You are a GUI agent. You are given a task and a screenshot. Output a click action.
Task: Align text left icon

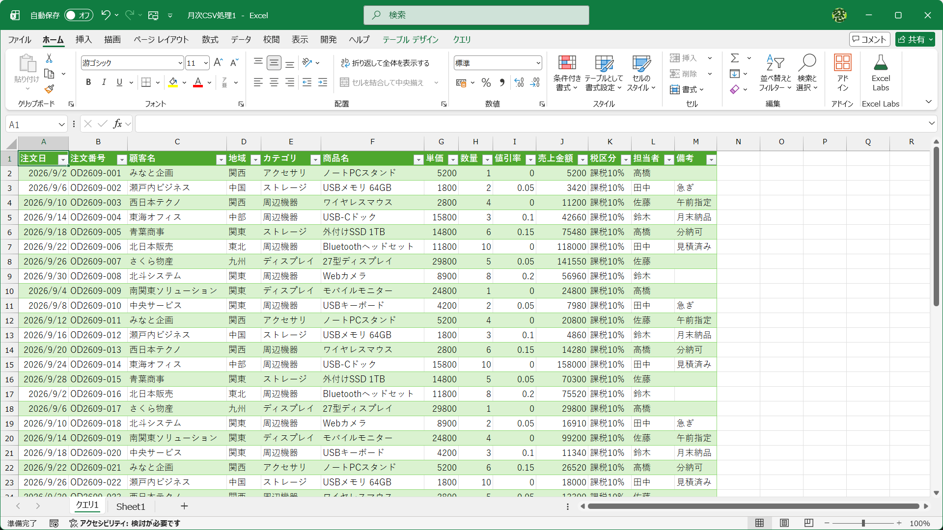258,82
